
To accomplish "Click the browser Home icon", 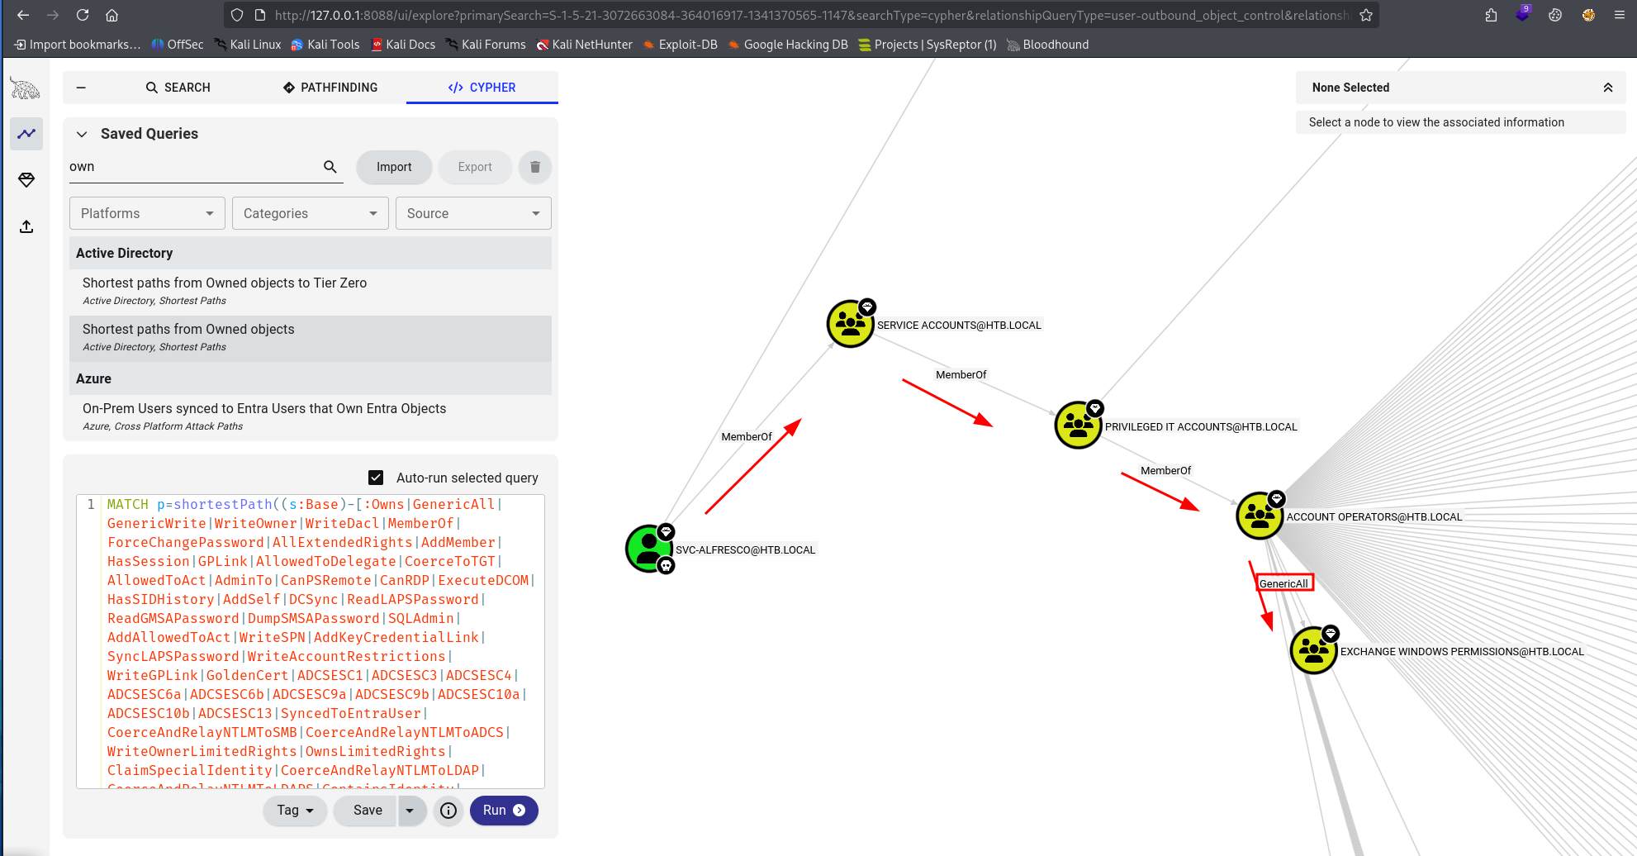I will (112, 14).
